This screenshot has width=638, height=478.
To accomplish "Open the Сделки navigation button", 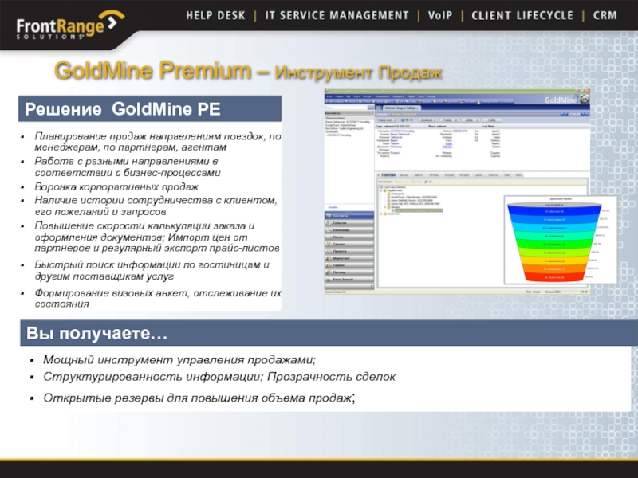I will tap(349, 244).
